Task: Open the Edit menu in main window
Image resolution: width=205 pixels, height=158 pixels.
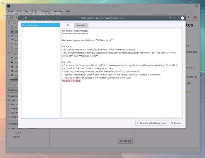Action: point(19,11)
